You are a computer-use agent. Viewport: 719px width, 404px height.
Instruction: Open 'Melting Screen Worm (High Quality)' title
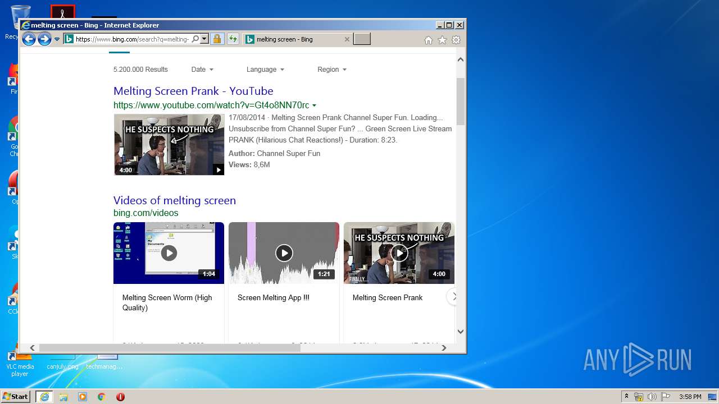167,303
